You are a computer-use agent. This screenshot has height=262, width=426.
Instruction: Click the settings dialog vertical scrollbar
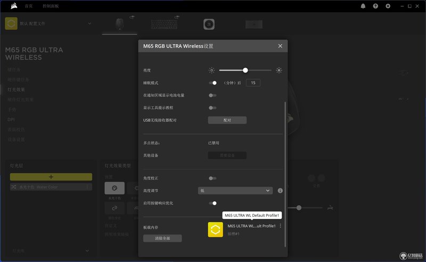(x=285, y=174)
